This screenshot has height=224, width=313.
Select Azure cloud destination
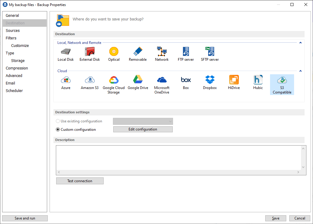click(66, 82)
